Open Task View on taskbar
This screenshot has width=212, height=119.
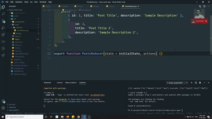[51, 117]
